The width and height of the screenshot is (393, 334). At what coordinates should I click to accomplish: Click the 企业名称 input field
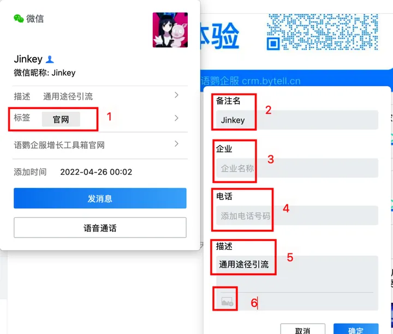[297, 168]
